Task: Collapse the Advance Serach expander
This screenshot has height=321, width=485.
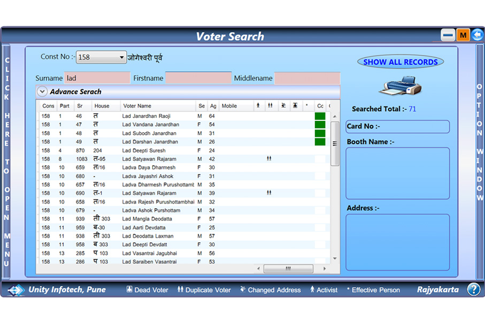Action: click(x=42, y=91)
